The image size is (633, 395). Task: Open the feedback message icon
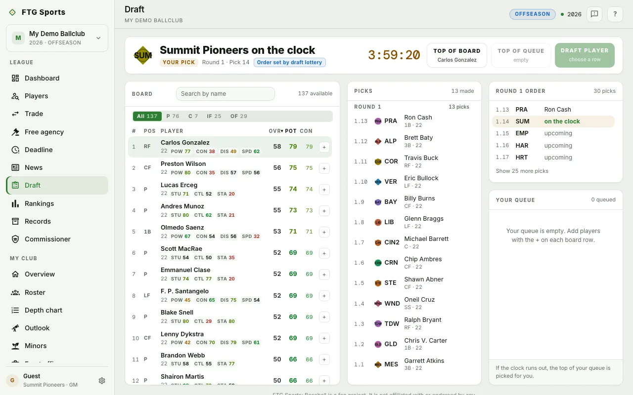coord(594,14)
